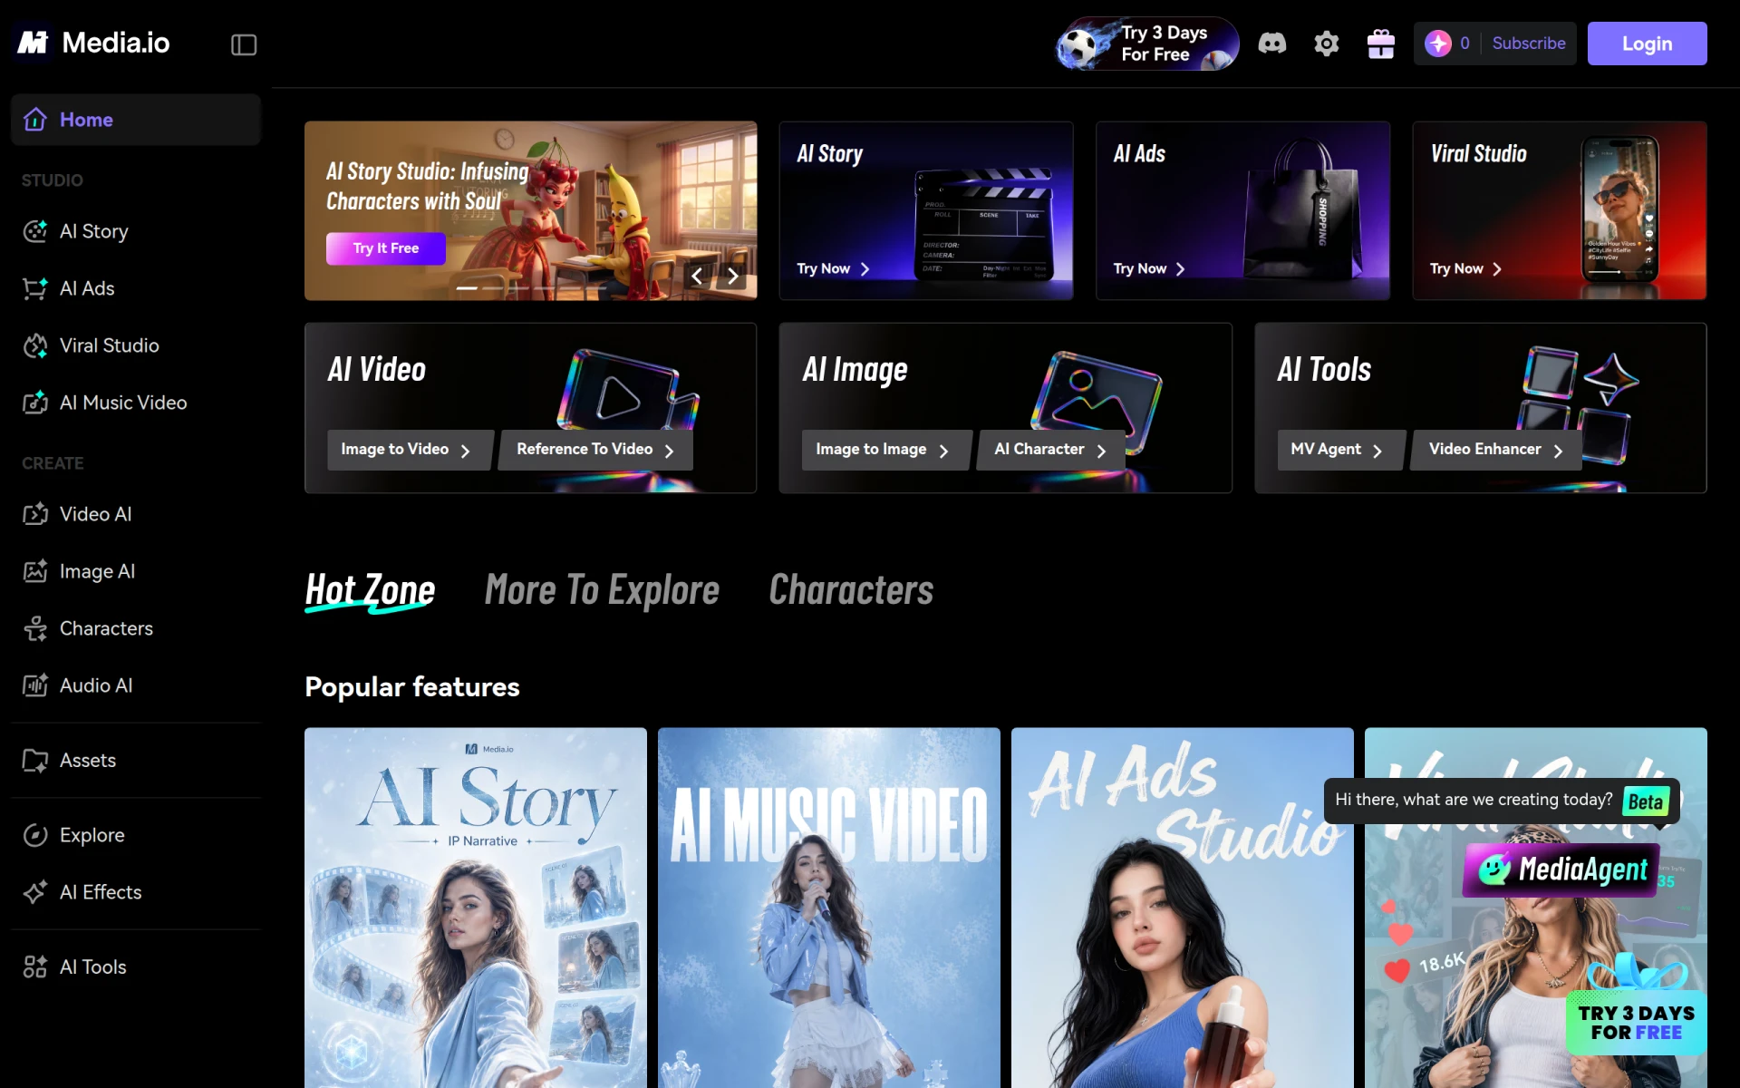Screen dimensions: 1740x1088
Task: Go to previous slide in carousel
Action: pos(697,277)
